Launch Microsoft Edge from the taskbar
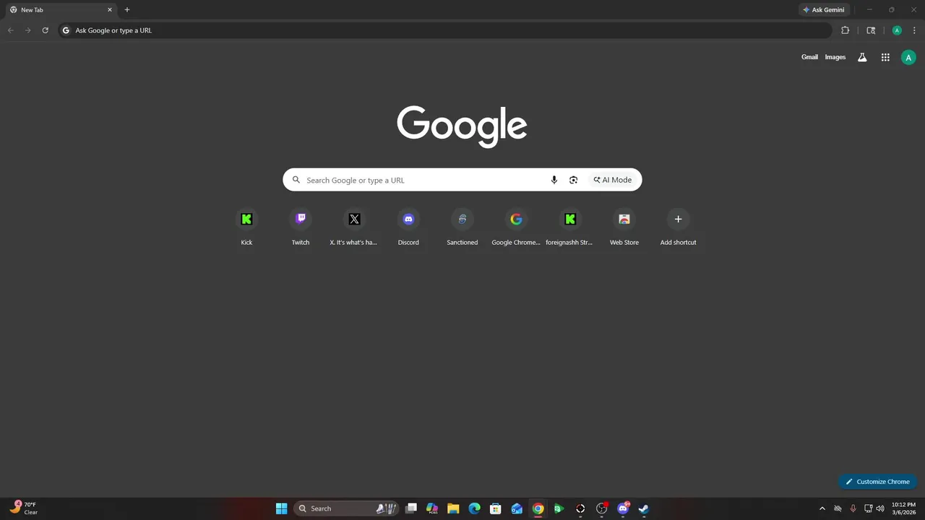This screenshot has height=520, width=925. [474, 508]
